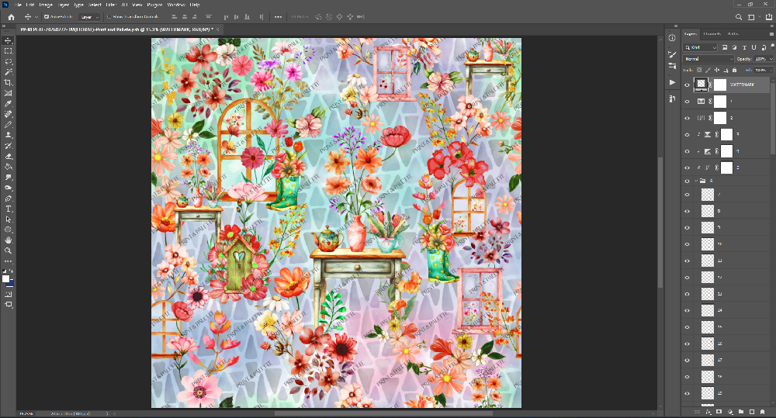Hide layer 10
Screen dimensions: 776x418
pyautogui.click(x=687, y=244)
